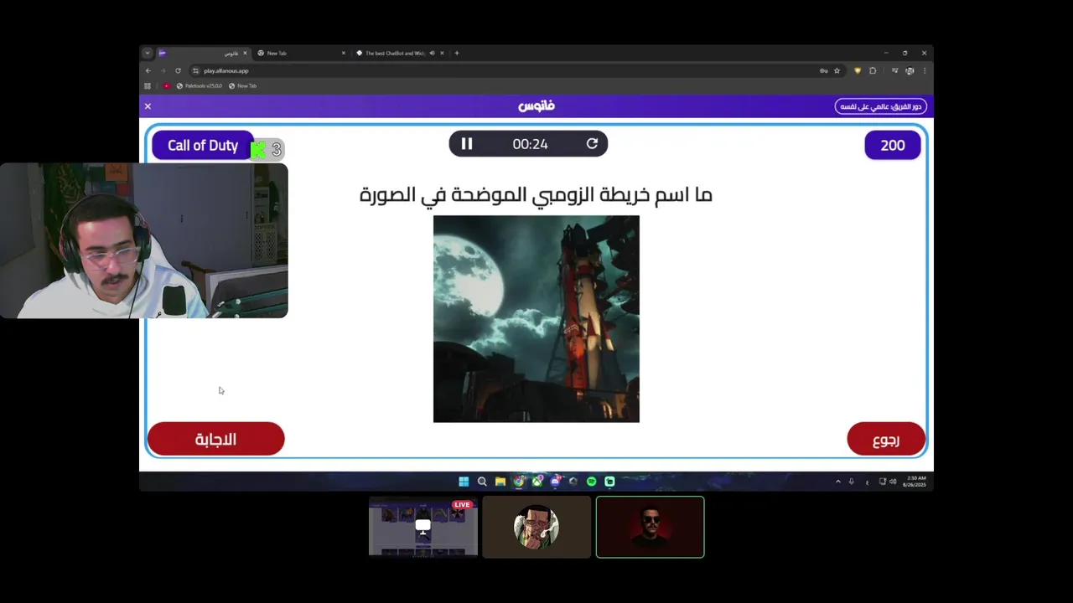Open the Paletools v25.0.0 bookmark
The width and height of the screenshot is (1073, 603).
coord(200,85)
